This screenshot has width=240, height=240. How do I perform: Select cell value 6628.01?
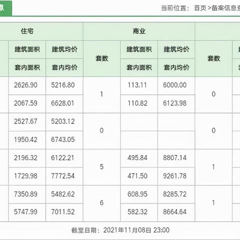62,103
